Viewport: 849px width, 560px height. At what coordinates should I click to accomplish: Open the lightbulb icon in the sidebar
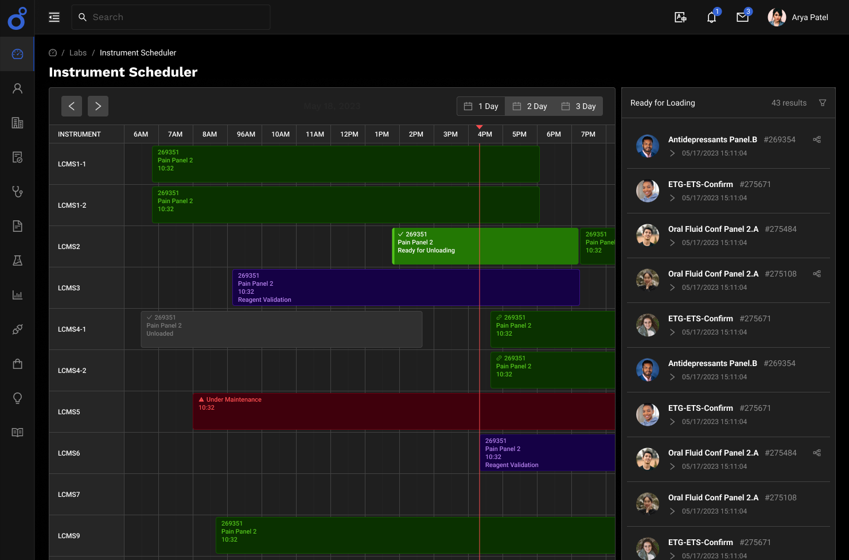[x=17, y=398]
